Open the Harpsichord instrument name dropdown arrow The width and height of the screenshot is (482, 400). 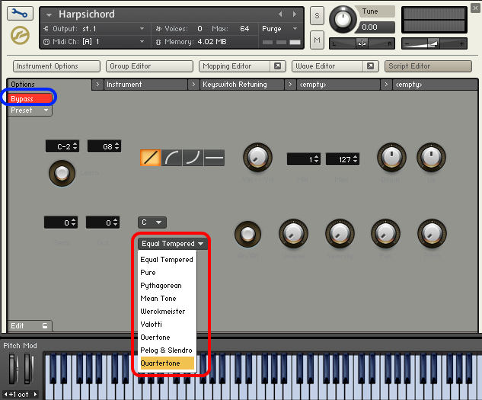point(49,14)
